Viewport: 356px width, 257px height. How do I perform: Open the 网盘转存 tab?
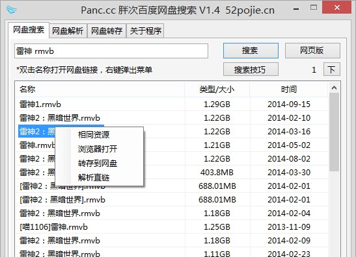pyautogui.click(x=107, y=31)
